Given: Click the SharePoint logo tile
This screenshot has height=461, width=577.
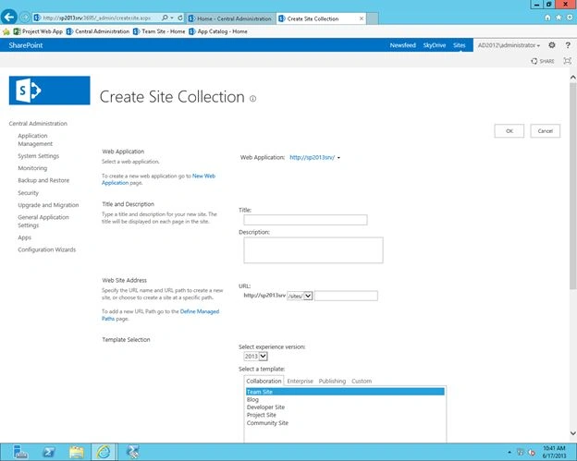Looking at the screenshot, I should pyautogui.click(x=49, y=91).
